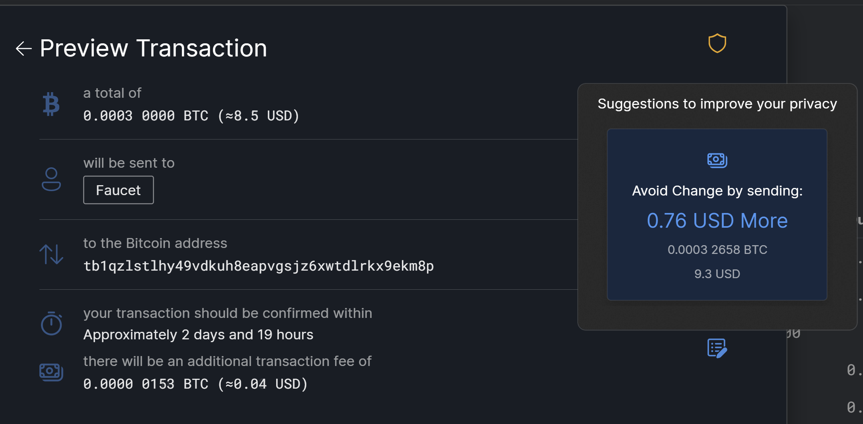Apply the 0.76 USD More suggestion
This screenshot has width=863, height=424.
717,221
